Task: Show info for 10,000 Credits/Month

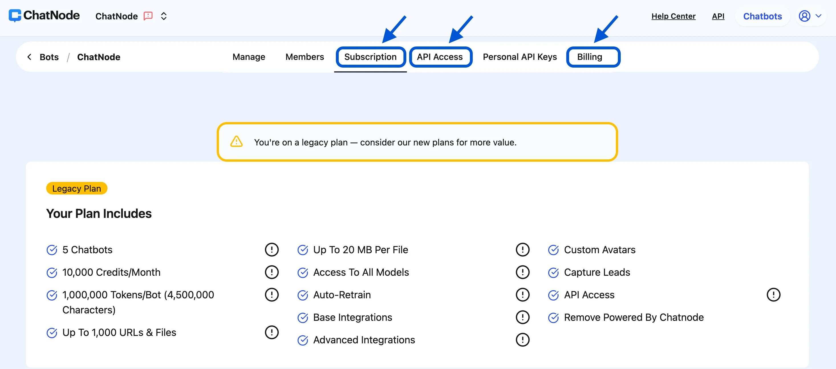Action: click(x=272, y=272)
